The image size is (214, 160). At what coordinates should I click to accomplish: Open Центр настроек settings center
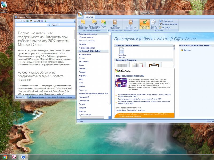pyautogui.click(x=154, y=24)
